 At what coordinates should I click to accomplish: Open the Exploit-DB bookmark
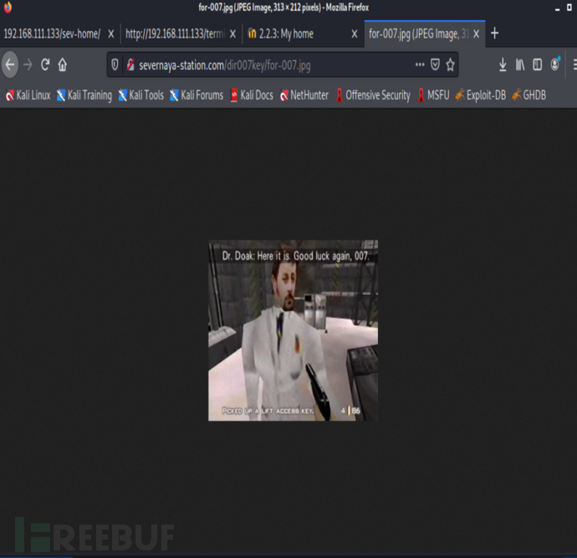(481, 95)
